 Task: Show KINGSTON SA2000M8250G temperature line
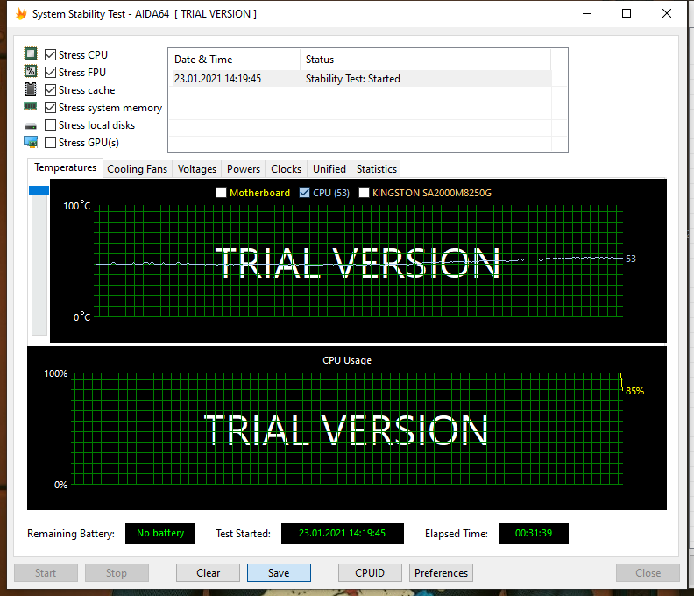pos(364,193)
